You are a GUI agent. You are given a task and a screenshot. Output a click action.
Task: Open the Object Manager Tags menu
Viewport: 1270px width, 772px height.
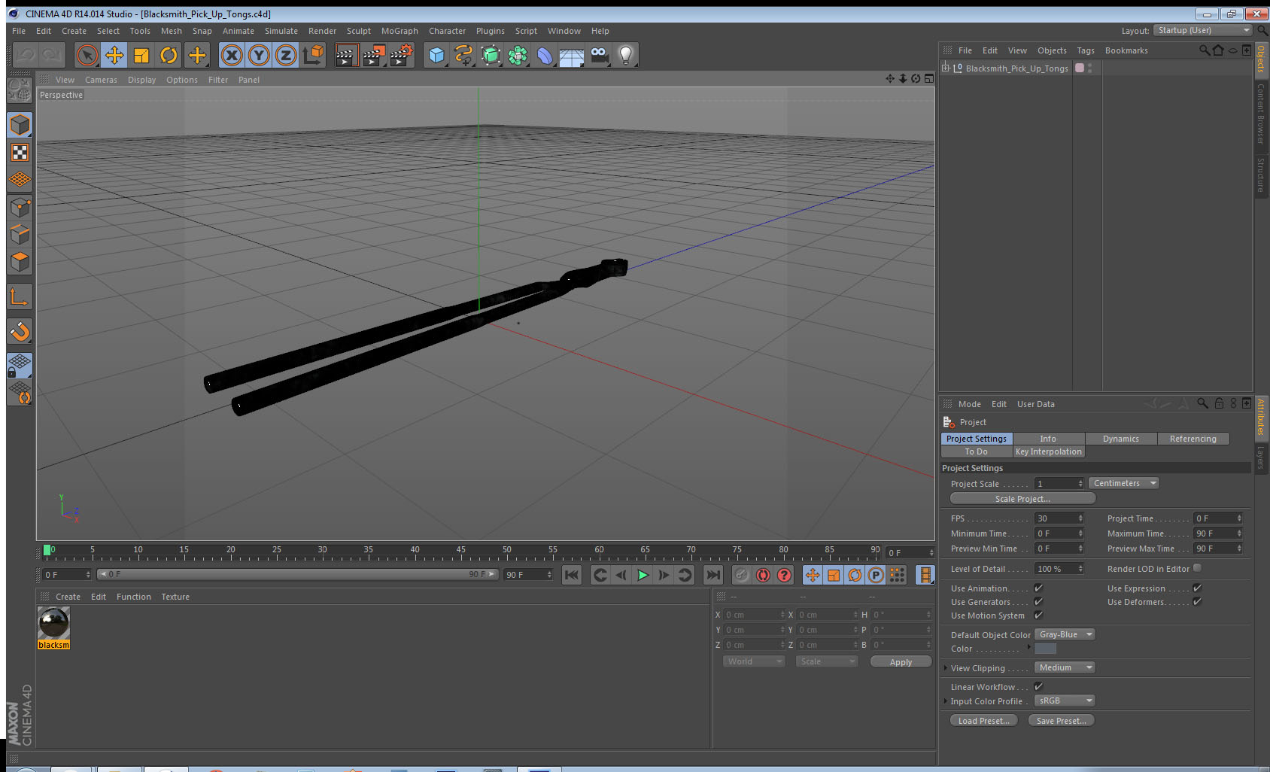(1086, 50)
